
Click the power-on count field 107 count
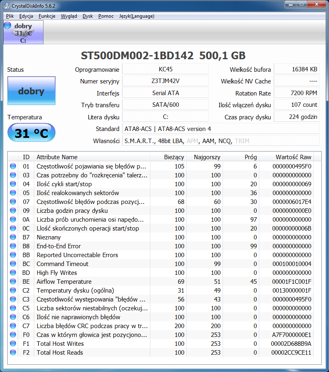coord(297,105)
